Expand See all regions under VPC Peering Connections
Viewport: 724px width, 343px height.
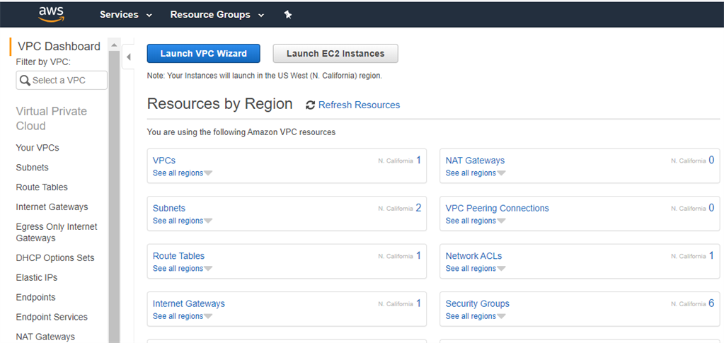tap(476, 221)
